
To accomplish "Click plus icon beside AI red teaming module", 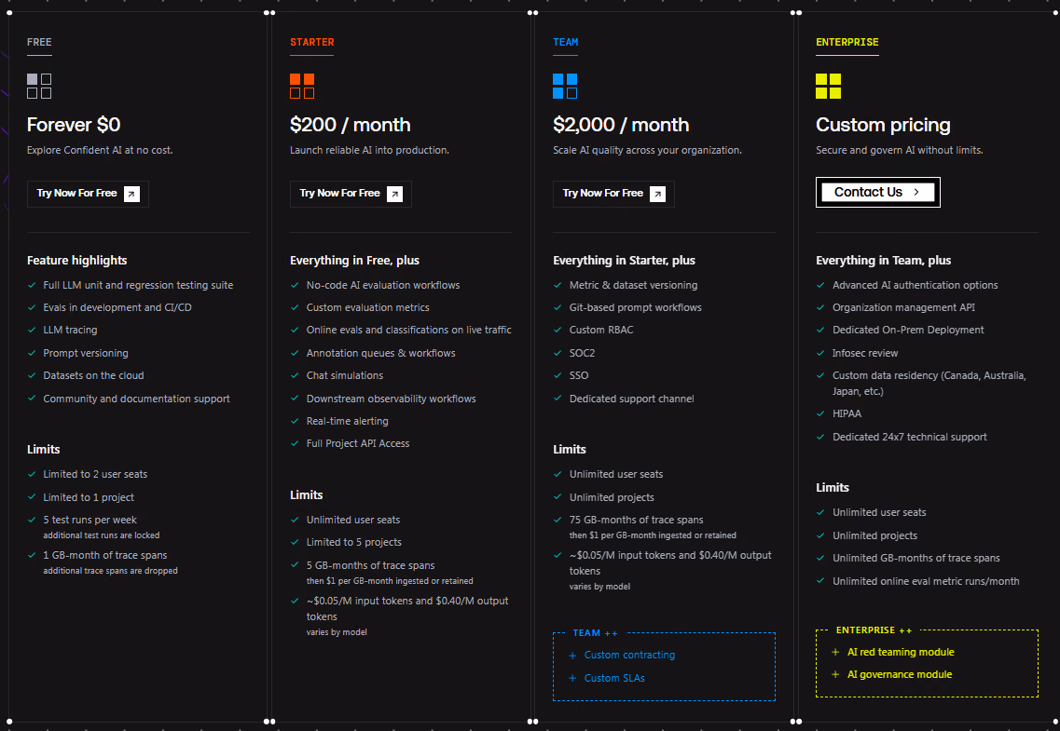I will [x=835, y=652].
